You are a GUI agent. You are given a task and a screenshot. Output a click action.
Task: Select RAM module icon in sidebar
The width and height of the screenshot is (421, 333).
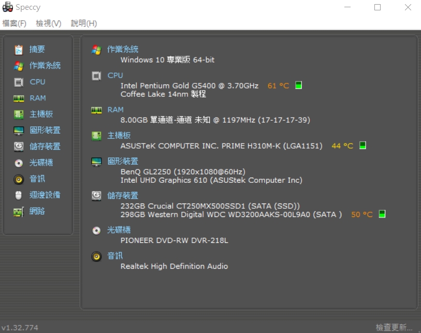tap(19, 98)
